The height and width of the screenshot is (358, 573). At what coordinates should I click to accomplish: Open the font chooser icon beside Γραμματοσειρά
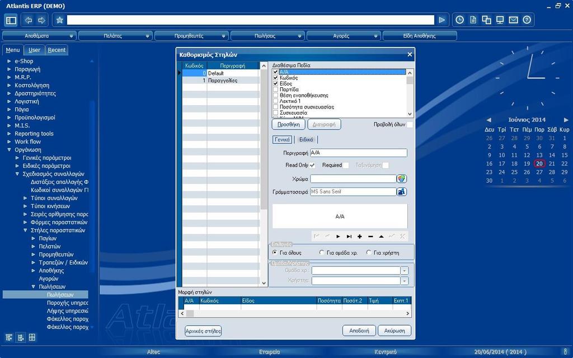[402, 192]
